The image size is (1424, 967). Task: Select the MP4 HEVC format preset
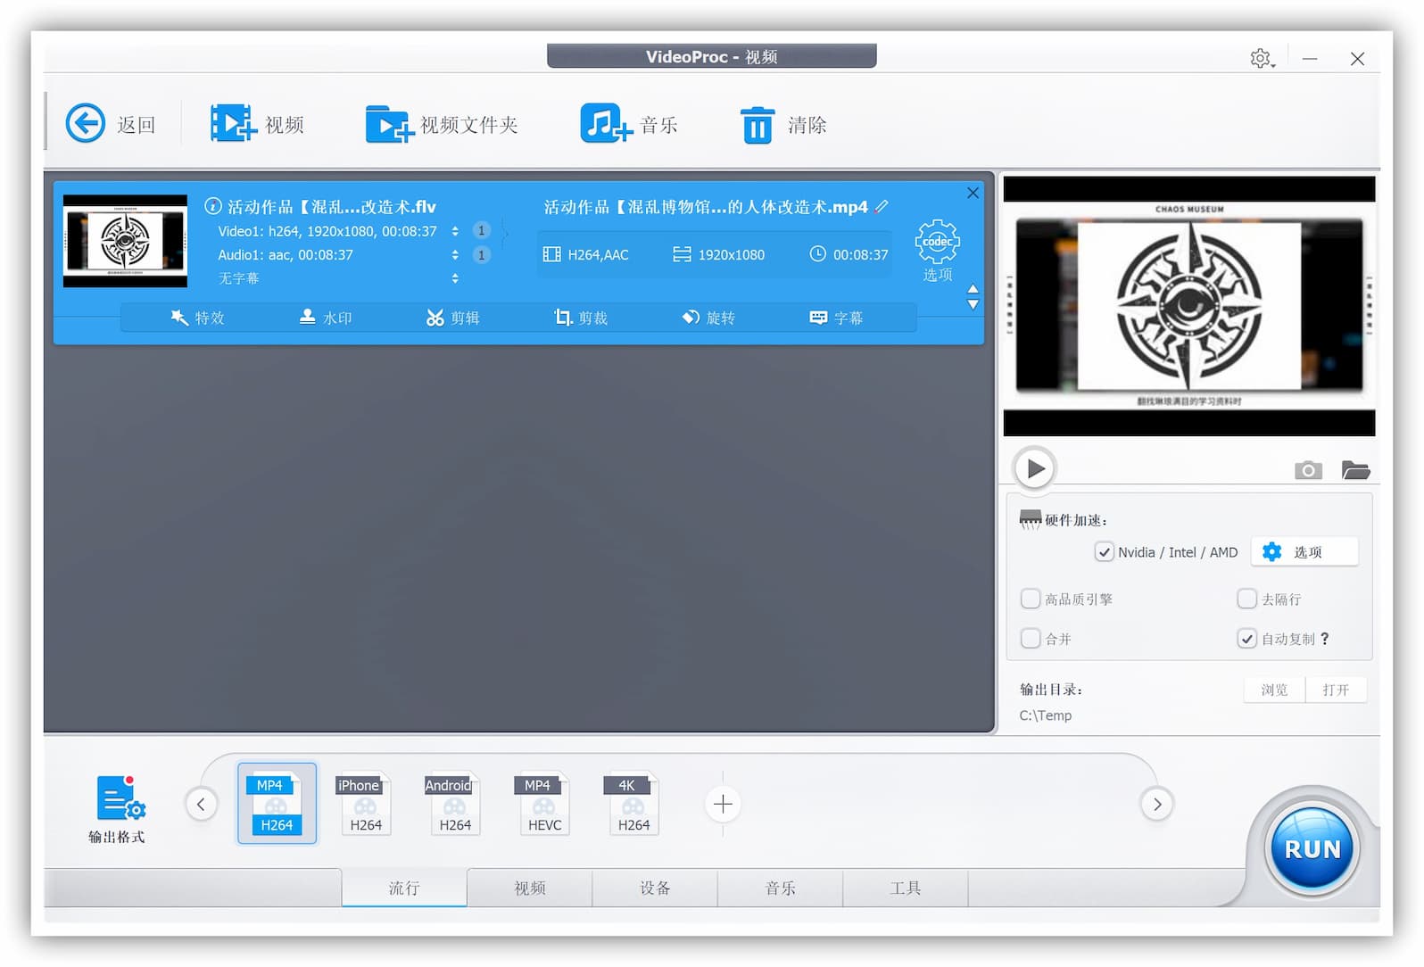544,804
